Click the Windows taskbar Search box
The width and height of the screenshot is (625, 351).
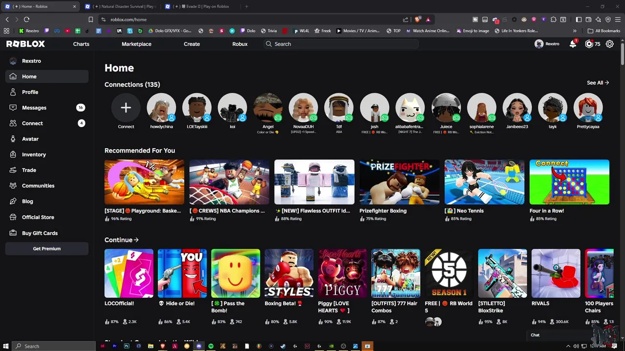(53, 346)
